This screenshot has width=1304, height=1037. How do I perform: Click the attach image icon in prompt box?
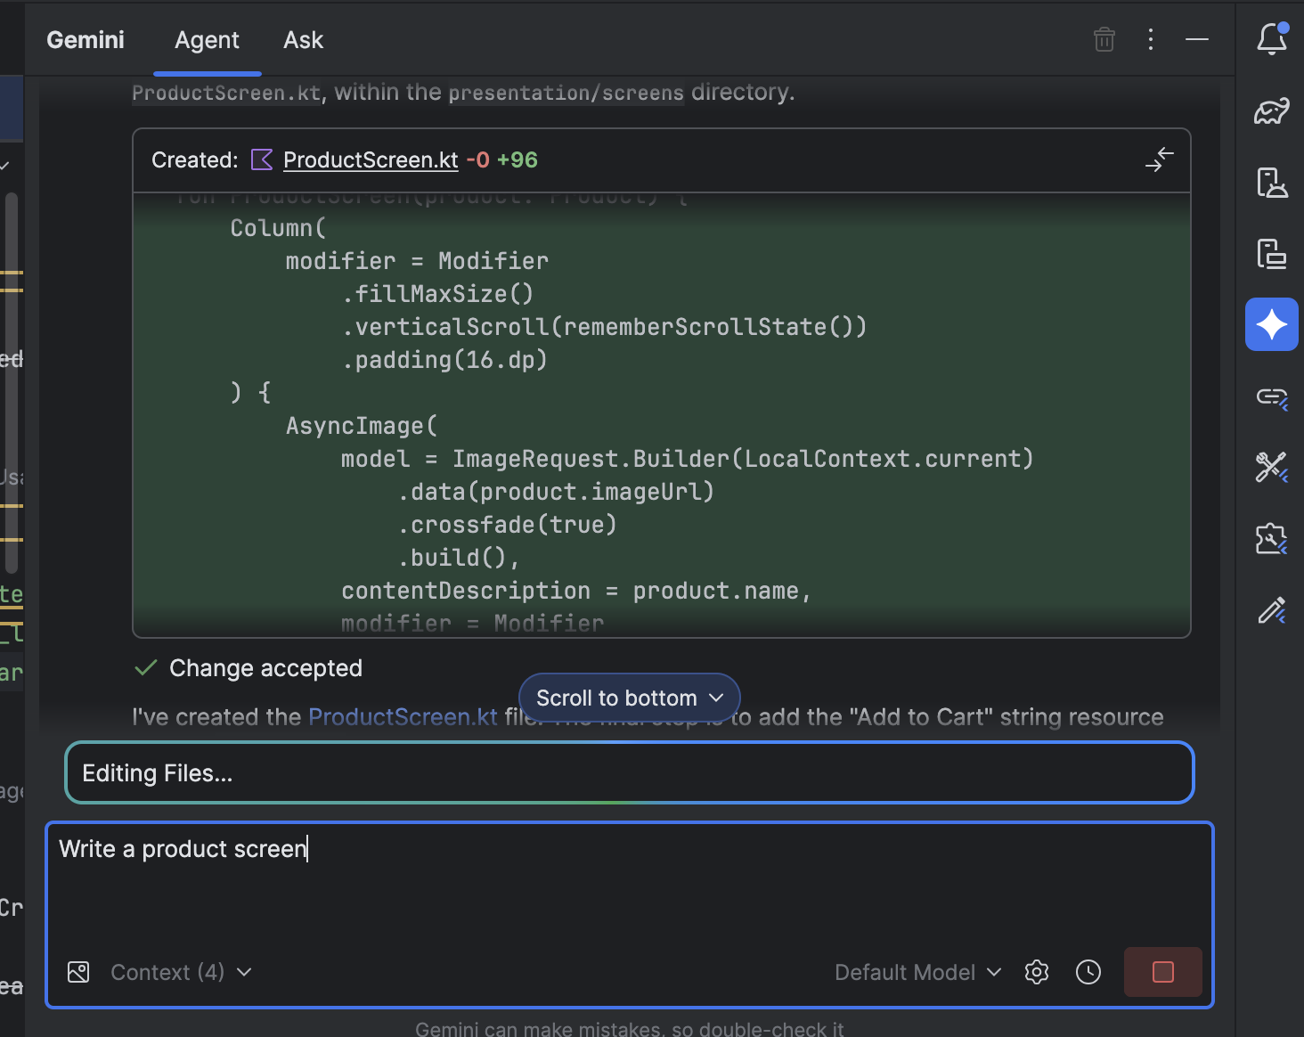tap(78, 972)
